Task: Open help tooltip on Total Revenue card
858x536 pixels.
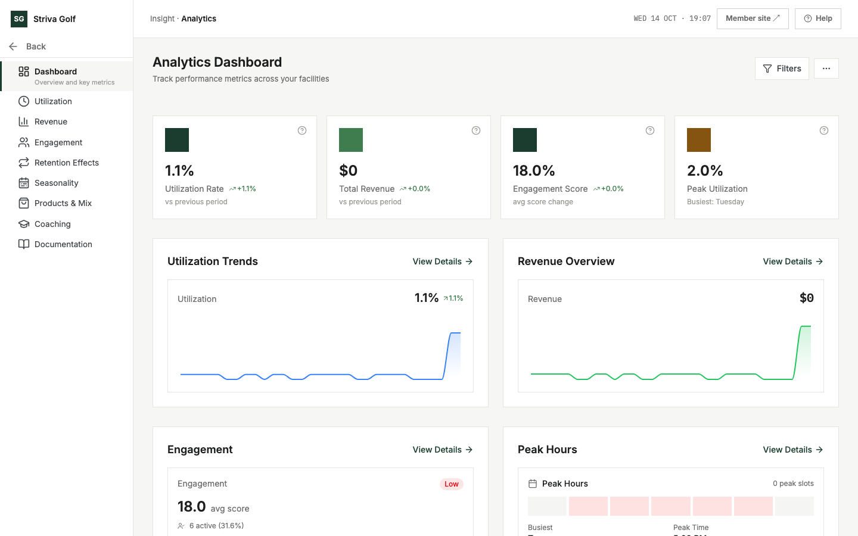Action: pos(476,130)
